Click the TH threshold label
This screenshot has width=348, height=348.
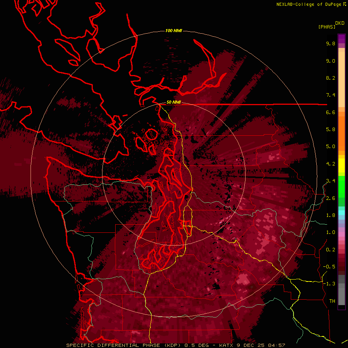(x=332, y=301)
